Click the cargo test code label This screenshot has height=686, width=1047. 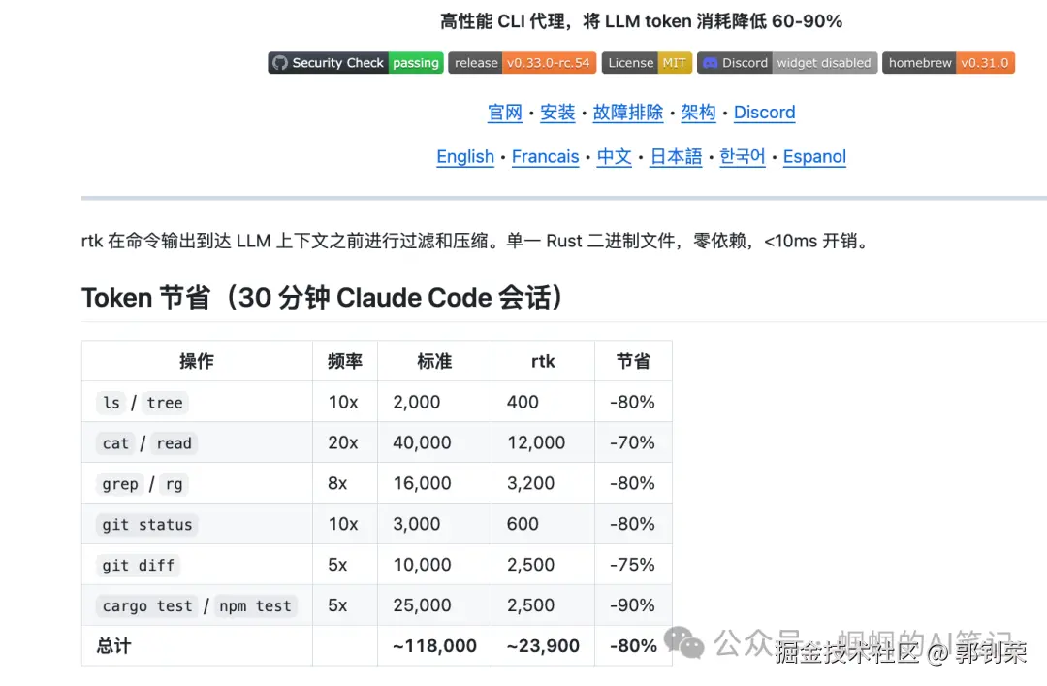click(x=147, y=606)
